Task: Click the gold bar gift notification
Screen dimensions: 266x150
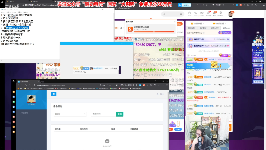Action: (214, 65)
